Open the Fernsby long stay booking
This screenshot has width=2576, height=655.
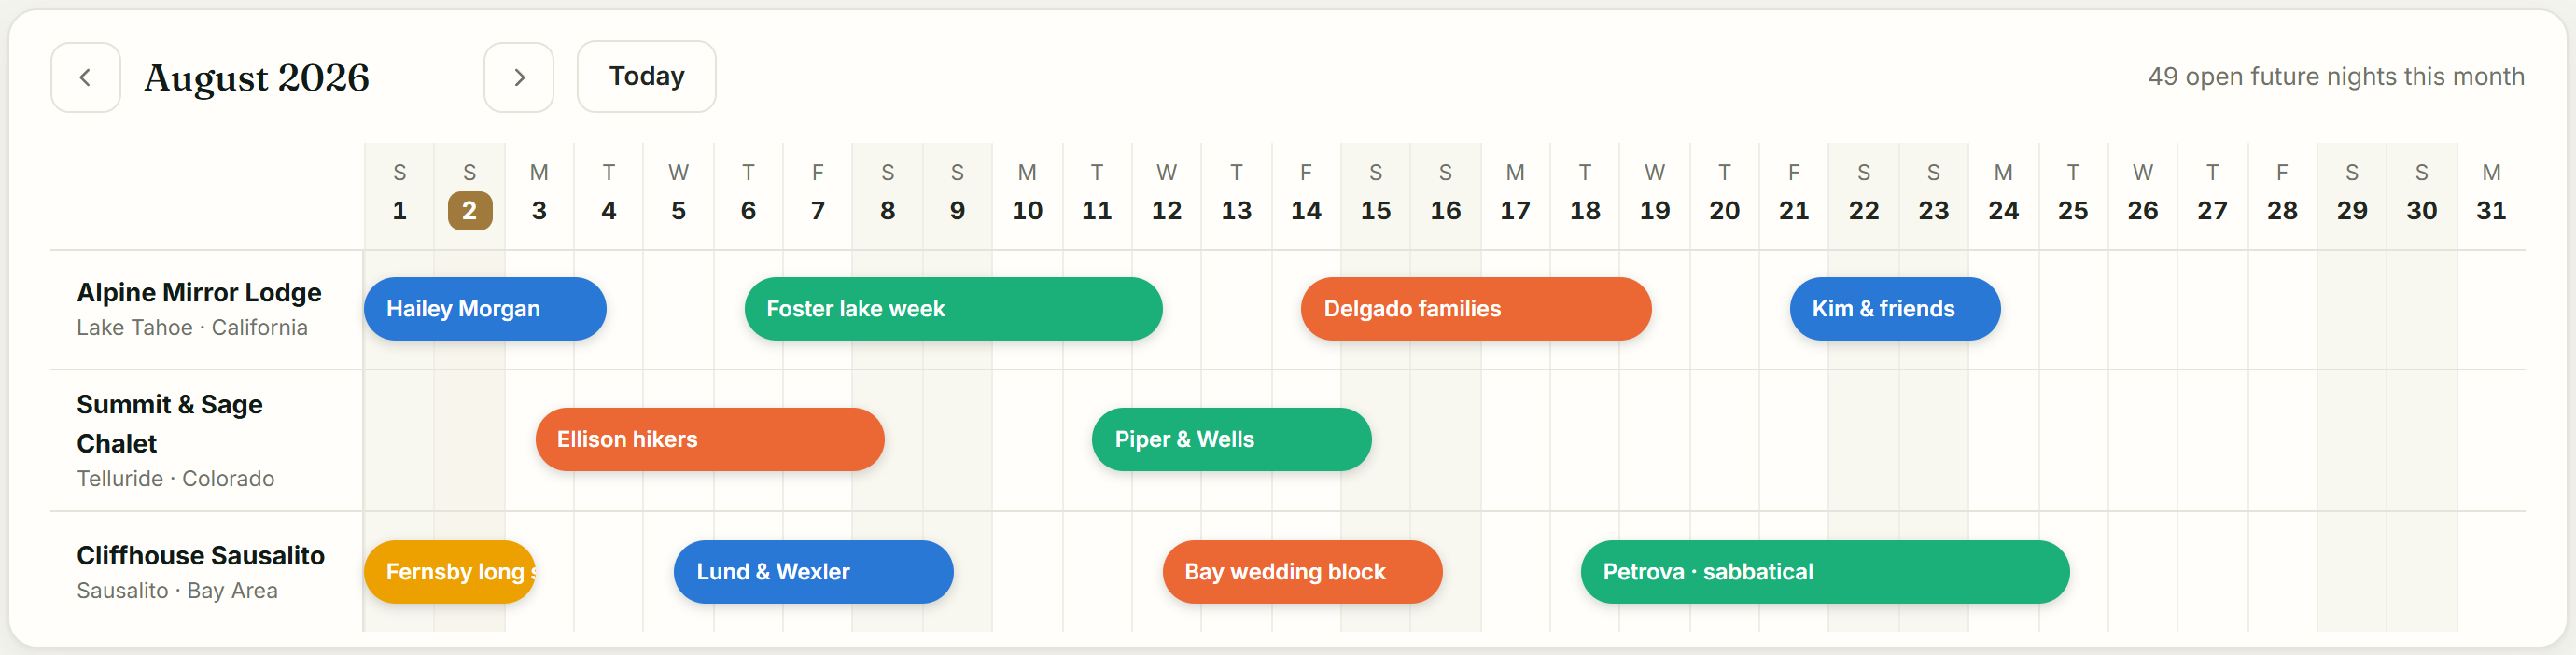pos(450,572)
